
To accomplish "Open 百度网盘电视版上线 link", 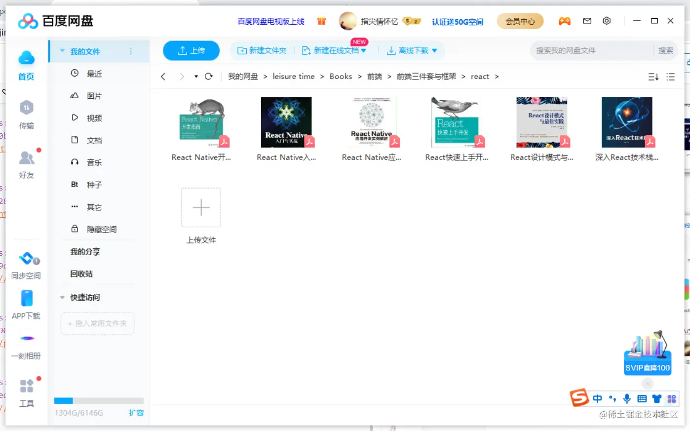I will point(271,21).
